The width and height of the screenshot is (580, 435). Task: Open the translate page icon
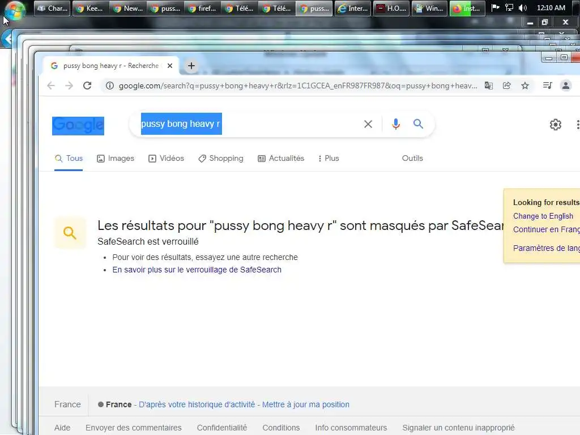(x=489, y=86)
